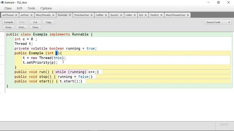Click the Undo button
This screenshot has width=234, height=131.
pyautogui.click(x=22, y=22)
